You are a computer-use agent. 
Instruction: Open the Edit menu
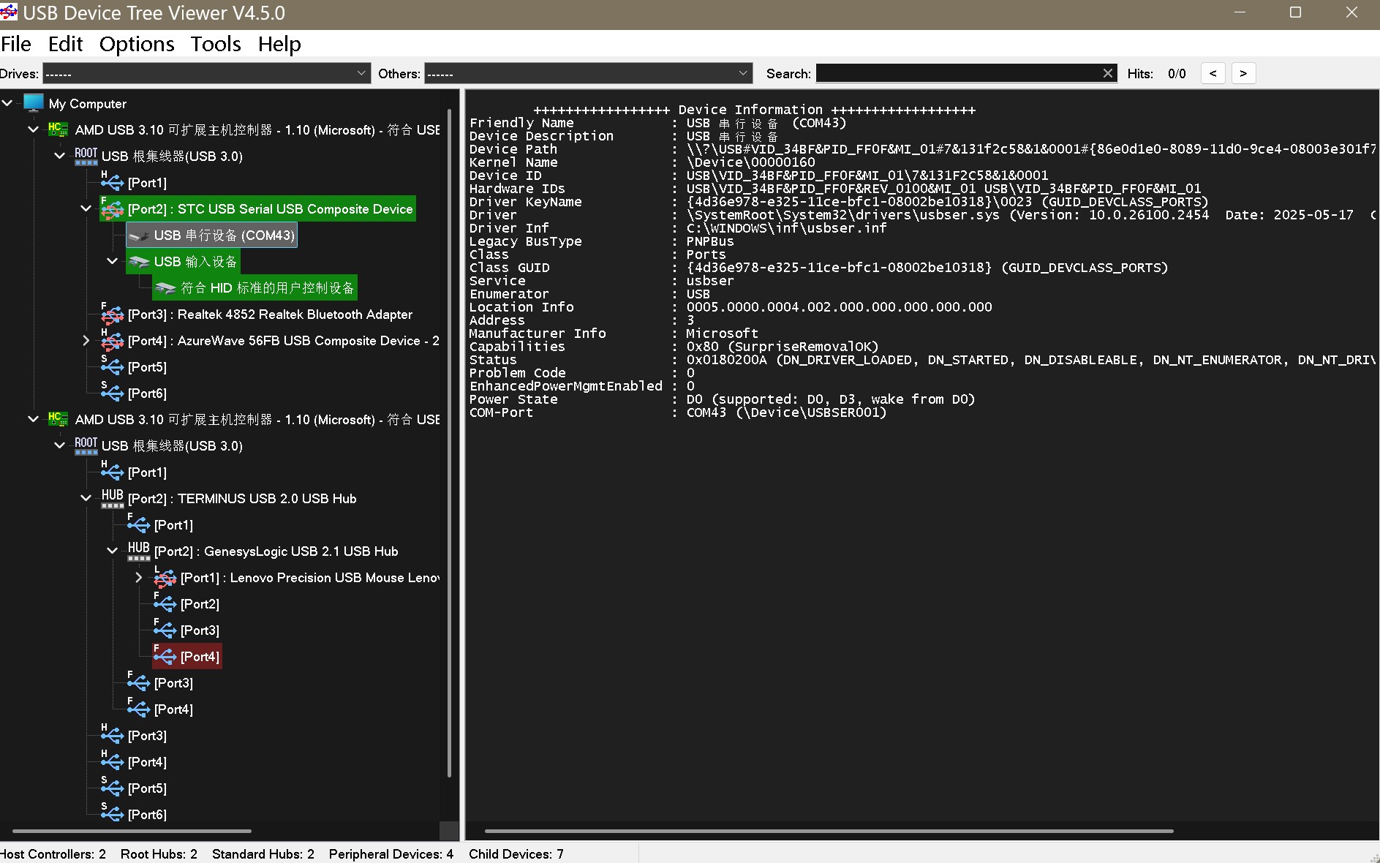[66, 44]
